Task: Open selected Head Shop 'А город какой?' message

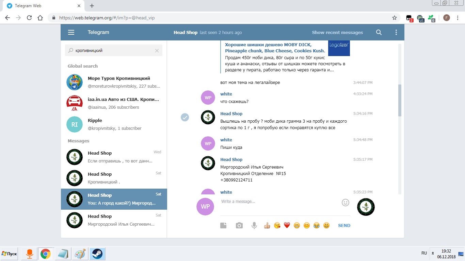Action: [x=114, y=199]
